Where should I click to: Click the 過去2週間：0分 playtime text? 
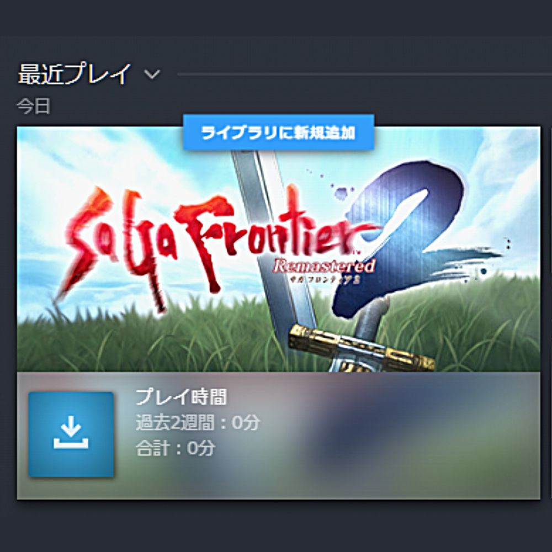pos(198,422)
